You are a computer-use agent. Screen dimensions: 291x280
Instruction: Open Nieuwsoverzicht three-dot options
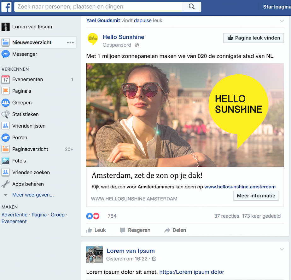tap(70, 43)
